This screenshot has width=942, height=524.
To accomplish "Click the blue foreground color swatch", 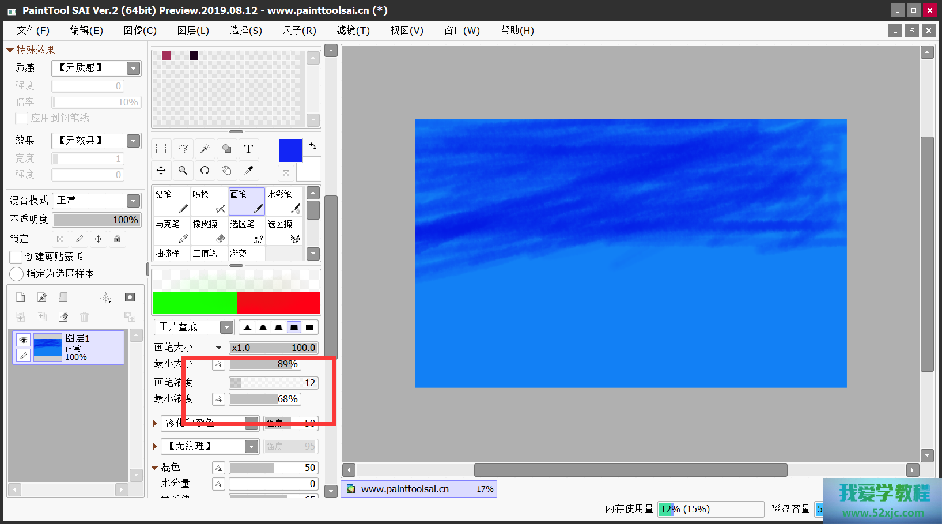I will tap(290, 150).
